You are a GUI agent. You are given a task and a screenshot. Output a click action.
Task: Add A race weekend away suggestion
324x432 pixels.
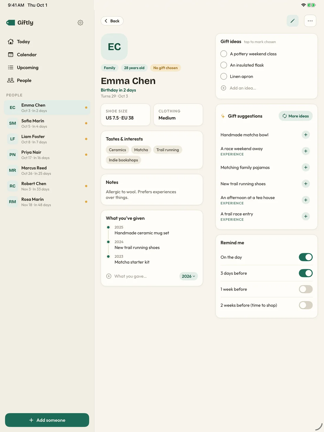click(306, 151)
